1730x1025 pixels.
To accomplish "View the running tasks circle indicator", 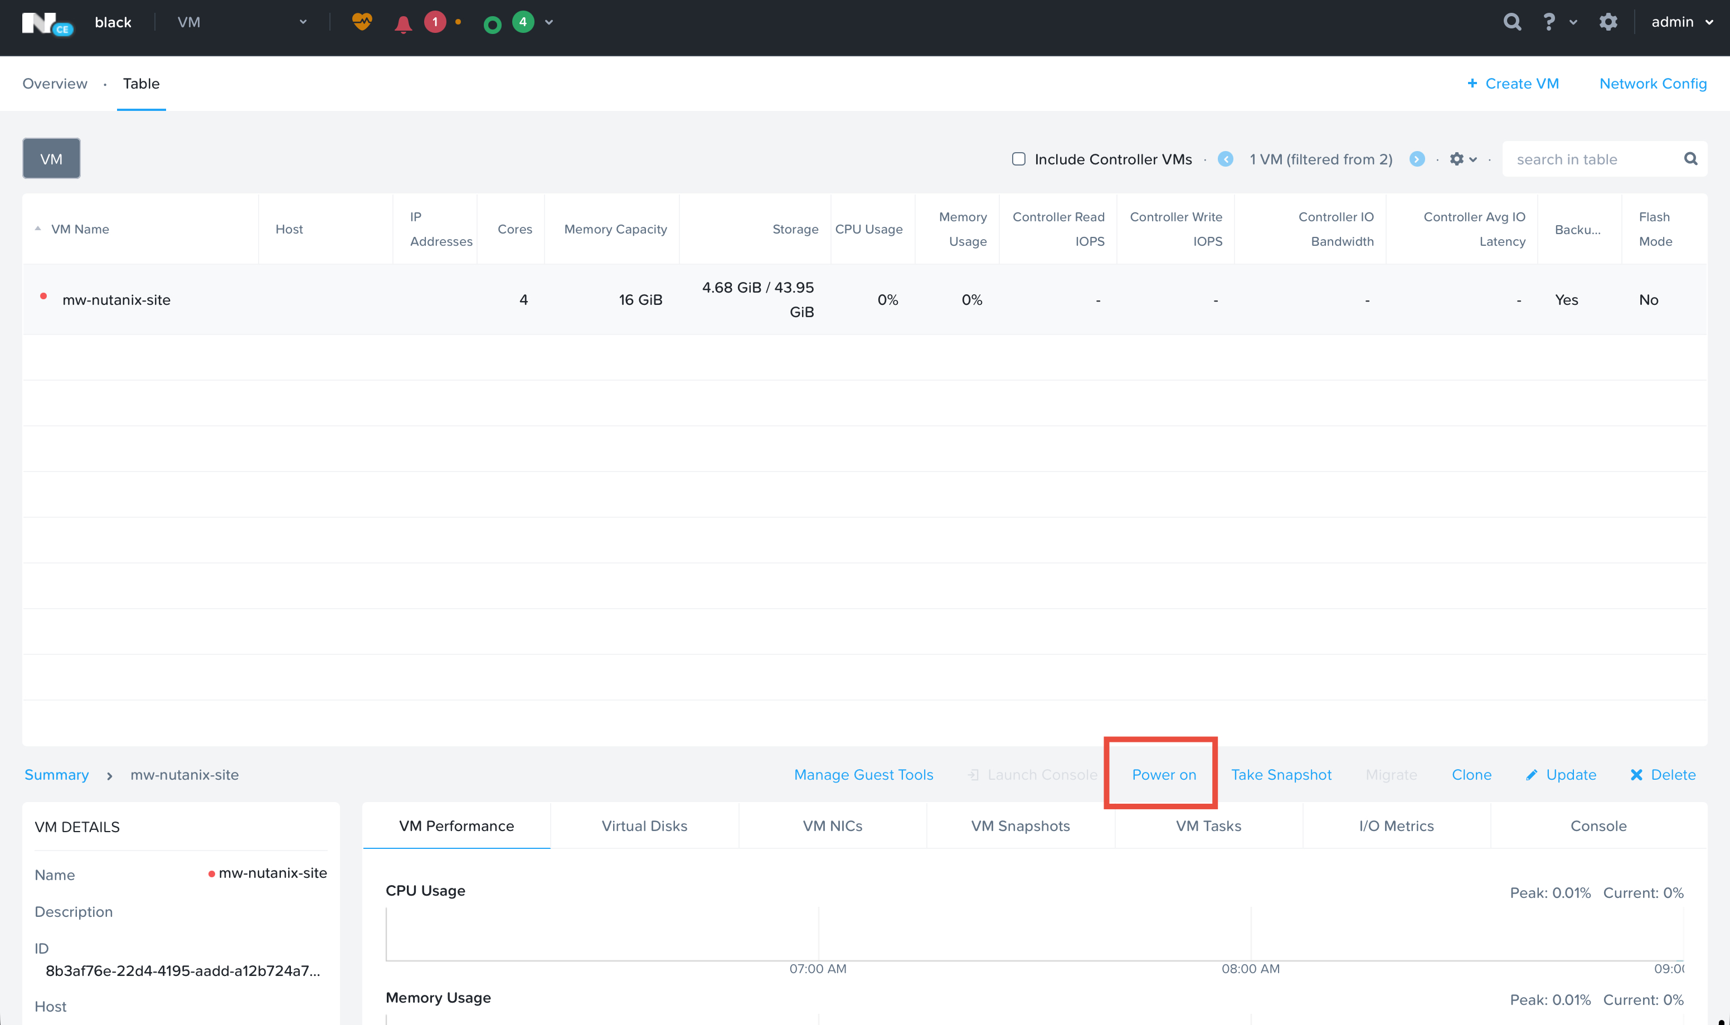I will point(492,23).
